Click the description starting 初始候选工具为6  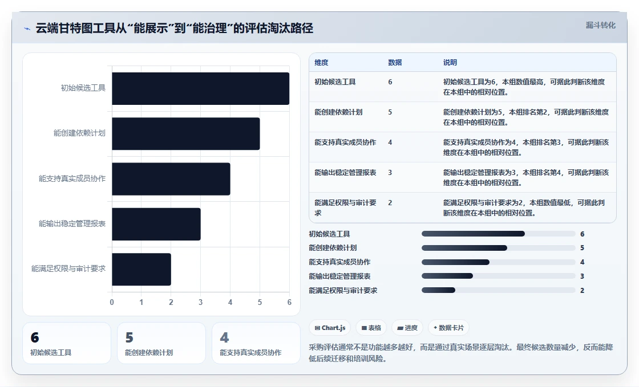524,87
